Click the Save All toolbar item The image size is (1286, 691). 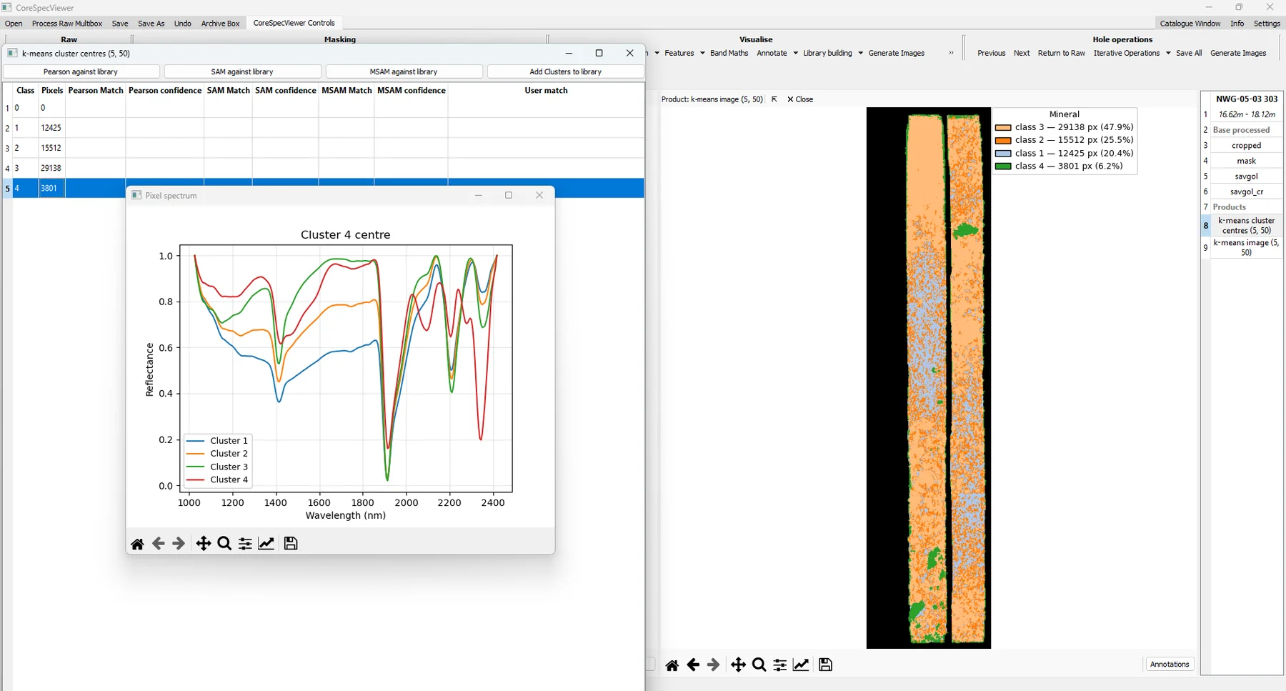(x=1189, y=53)
